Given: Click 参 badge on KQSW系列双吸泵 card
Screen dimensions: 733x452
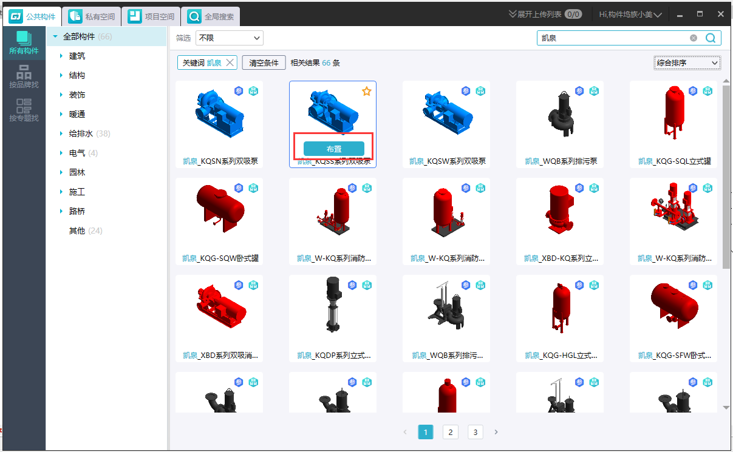Looking at the screenshot, I should [x=466, y=91].
